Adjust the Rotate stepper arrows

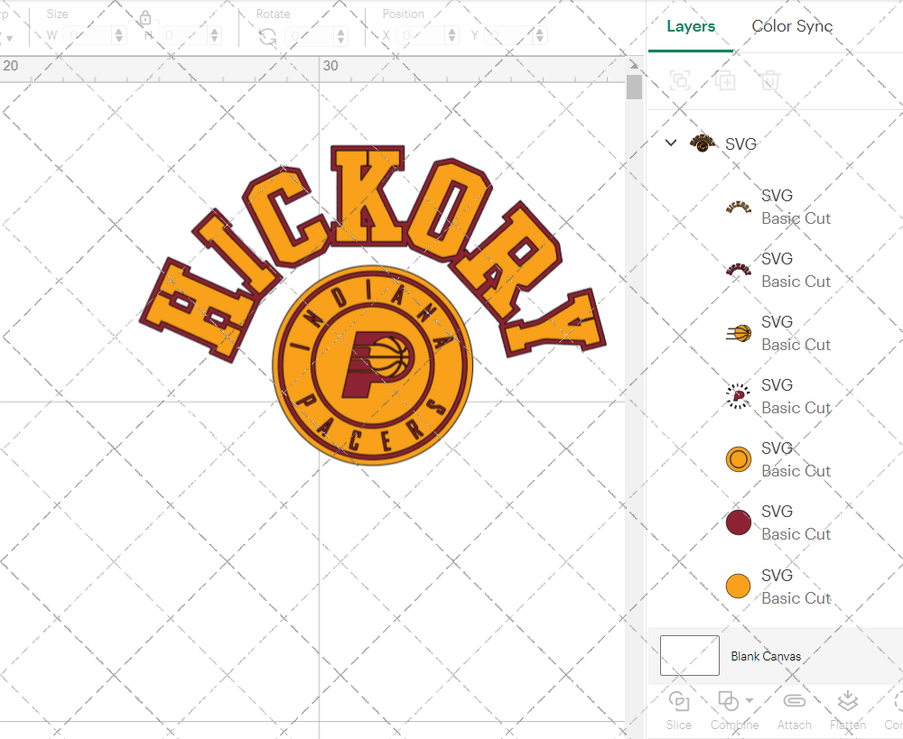click(x=341, y=36)
